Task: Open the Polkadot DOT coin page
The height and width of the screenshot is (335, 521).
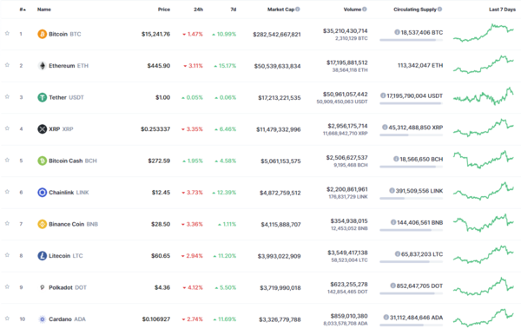Action: [x=68, y=287]
